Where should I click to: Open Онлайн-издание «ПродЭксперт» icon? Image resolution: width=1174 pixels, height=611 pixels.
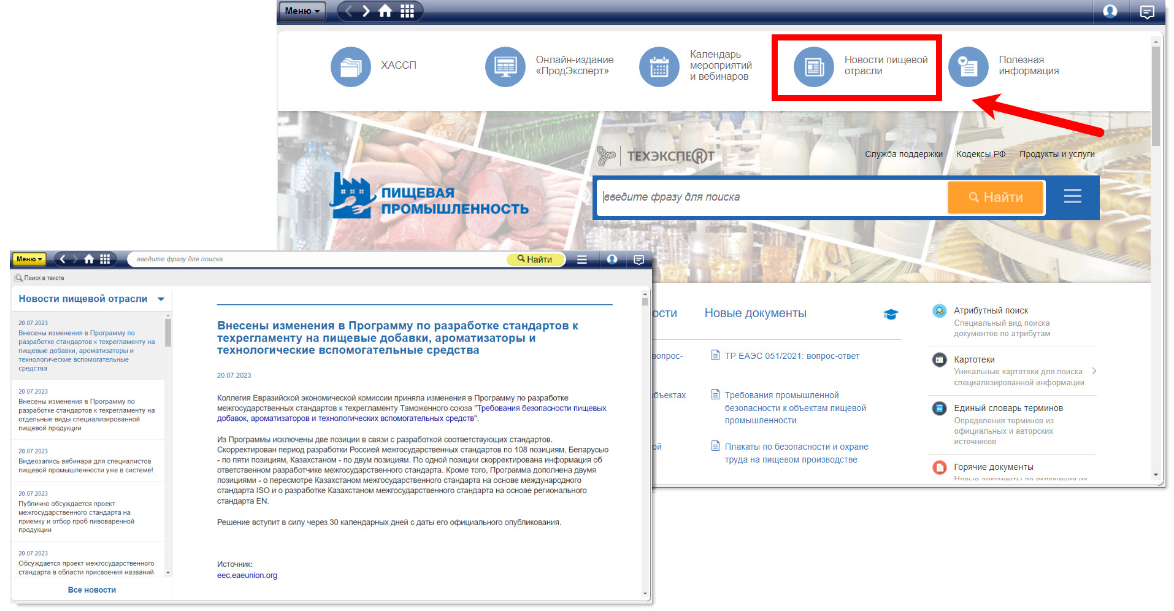tap(505, 66)
